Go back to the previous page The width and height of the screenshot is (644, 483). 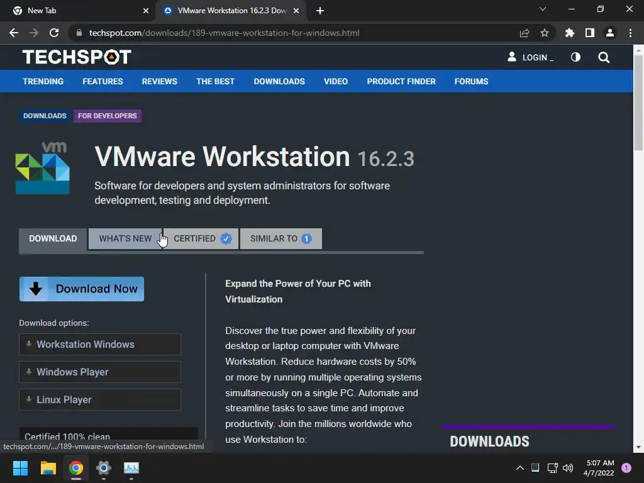[14, 33]
